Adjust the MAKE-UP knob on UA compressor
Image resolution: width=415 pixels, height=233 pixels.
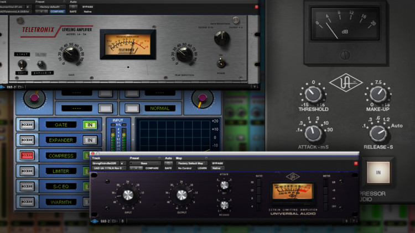378,94
